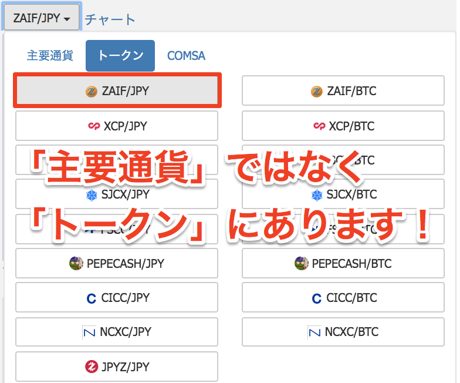Click the Storjcoin snowflake icon beside SJCX/JPY
Viewport: 460px width, 383px height.
click(x=92, y=195)
